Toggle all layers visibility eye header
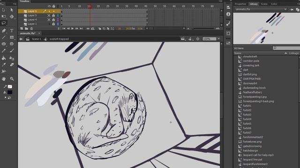 [x=49, y=6]
